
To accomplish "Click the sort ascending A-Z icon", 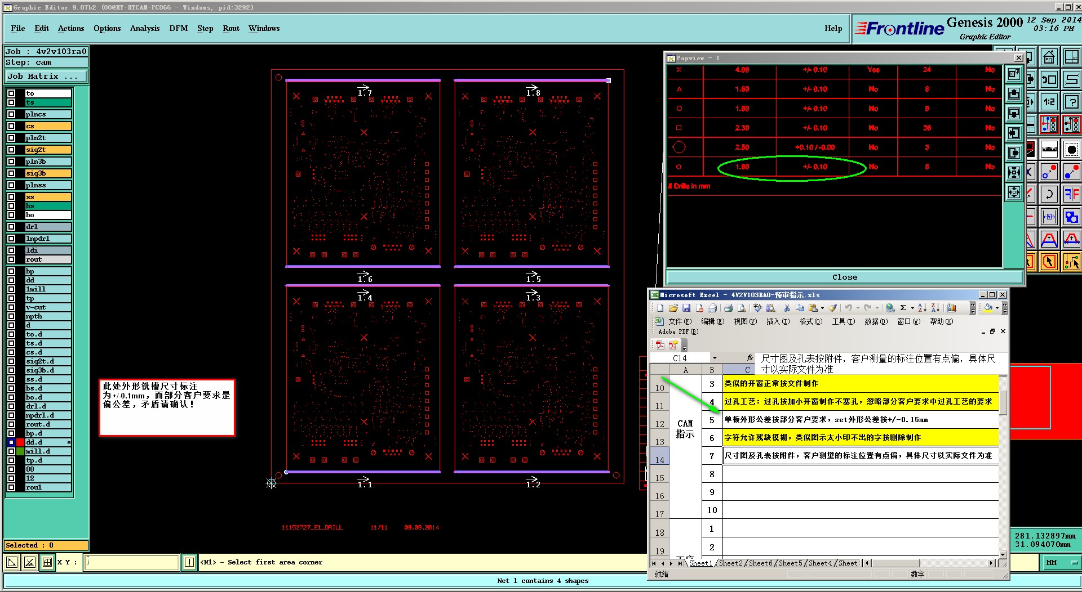I will click(x=922, y=308).
